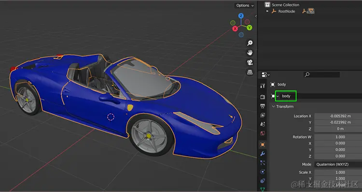The image size is (362, 192).
Task: Toggle the camera view icon
Action: (250, 62)
